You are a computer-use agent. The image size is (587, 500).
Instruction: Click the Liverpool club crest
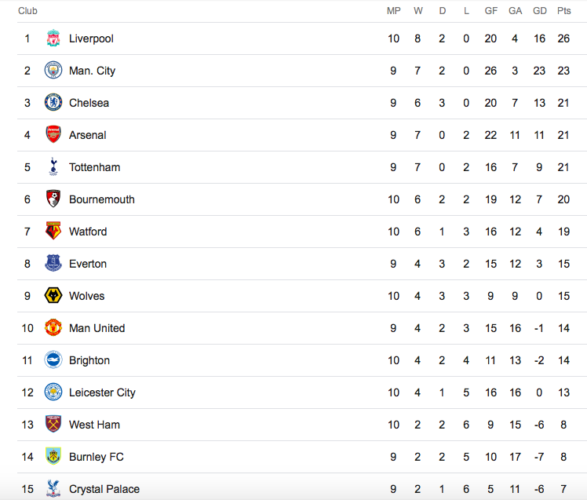tap(53, 38)
